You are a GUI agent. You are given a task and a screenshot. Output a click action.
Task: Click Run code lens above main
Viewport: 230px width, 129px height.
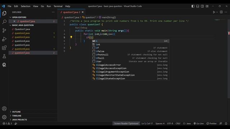(x=77, y=28)
